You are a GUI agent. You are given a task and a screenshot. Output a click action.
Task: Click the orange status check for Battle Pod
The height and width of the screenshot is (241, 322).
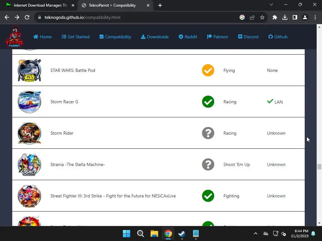pos(208,70)
